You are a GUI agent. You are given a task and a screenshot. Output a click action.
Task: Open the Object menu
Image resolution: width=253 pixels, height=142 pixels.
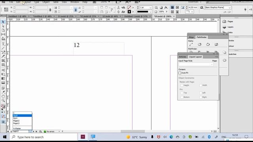46,2
